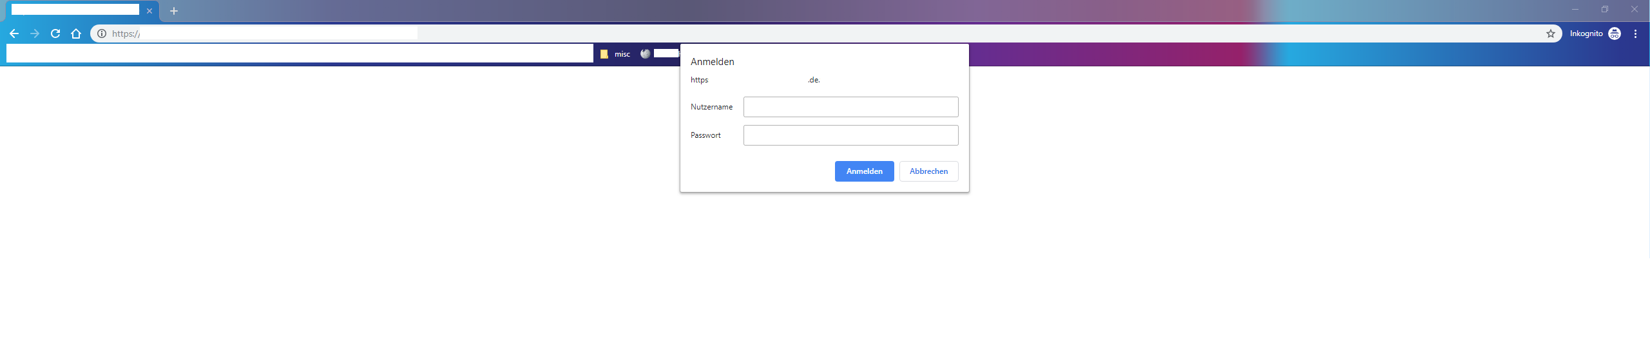Click the forward navigation arrow
This screenshot has width=1650, height=342.
[x=35, y=33]
